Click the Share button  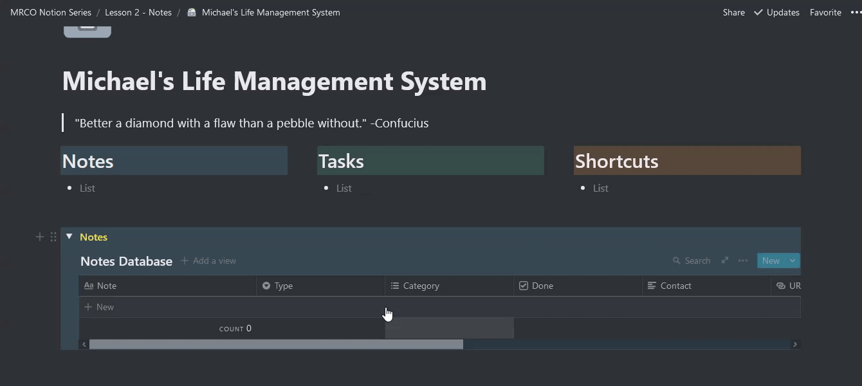733,12
